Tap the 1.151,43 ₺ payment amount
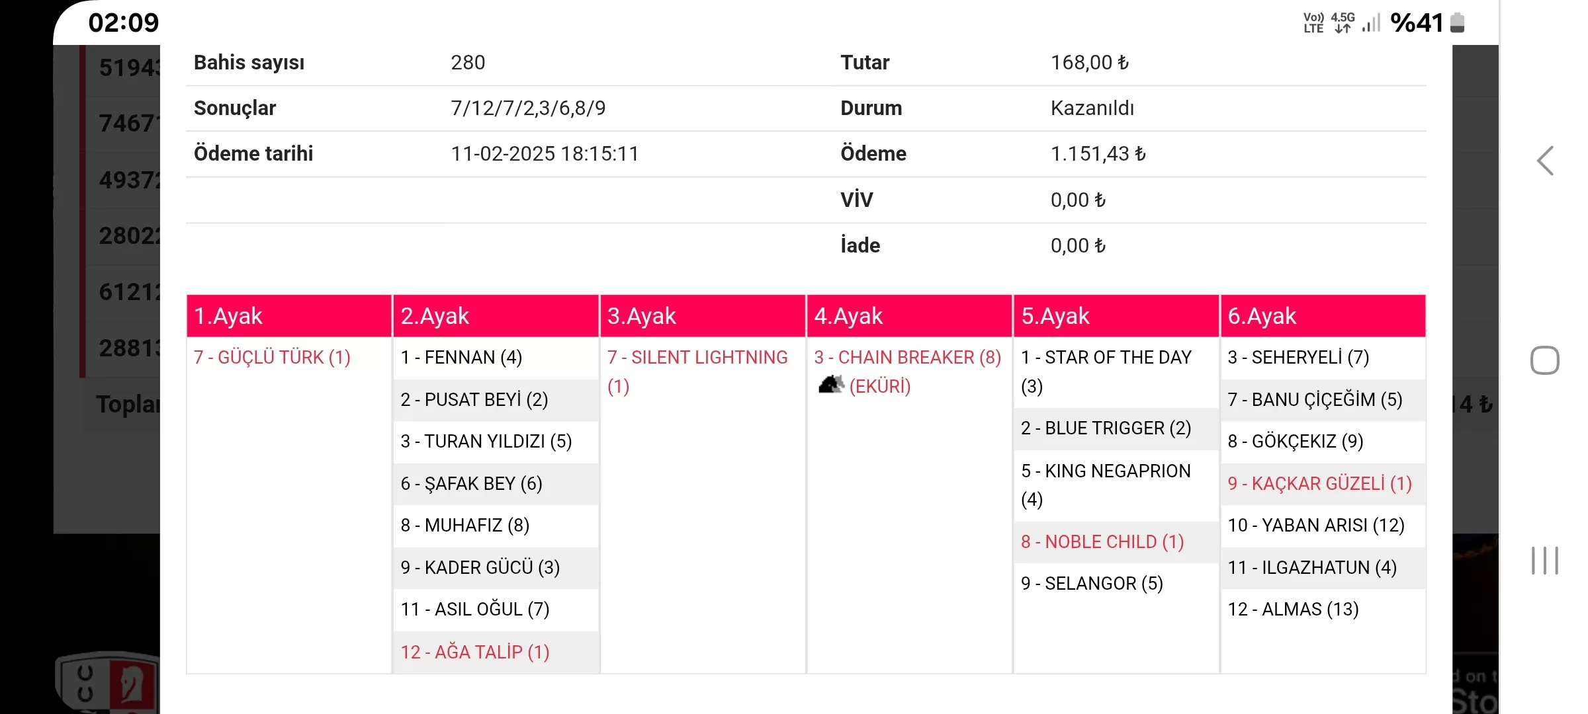 (x=1098, y=154)
